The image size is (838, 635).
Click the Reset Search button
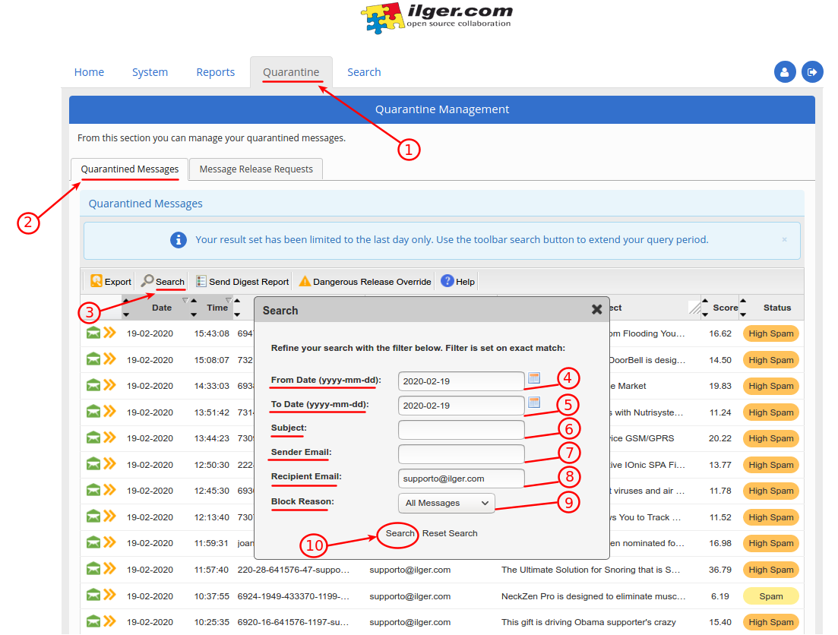(450, 533)
